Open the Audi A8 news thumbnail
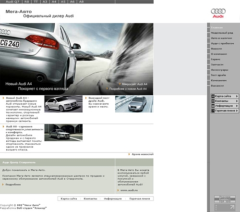The width and height of the screenshot is (240, 212). pos(63,133)
